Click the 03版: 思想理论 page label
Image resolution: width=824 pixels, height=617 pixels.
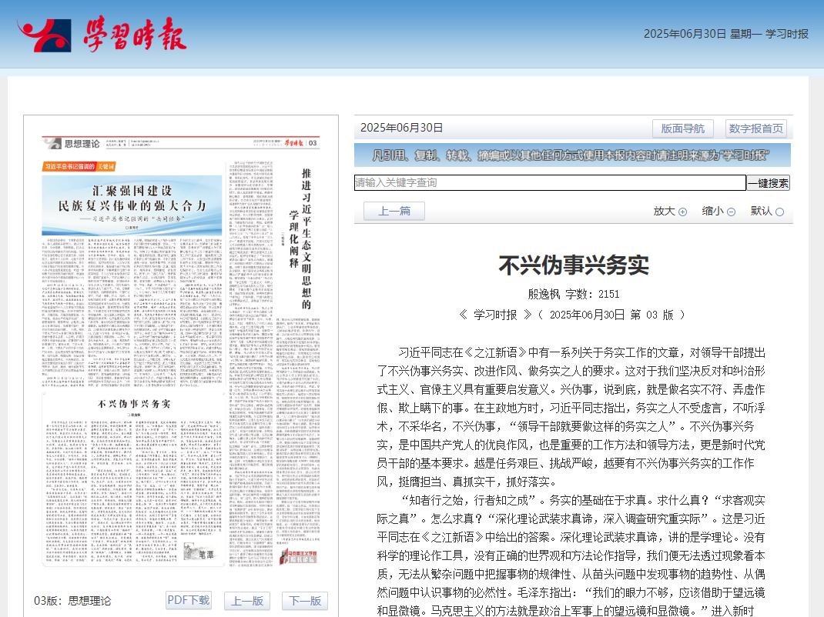point(72,601)
